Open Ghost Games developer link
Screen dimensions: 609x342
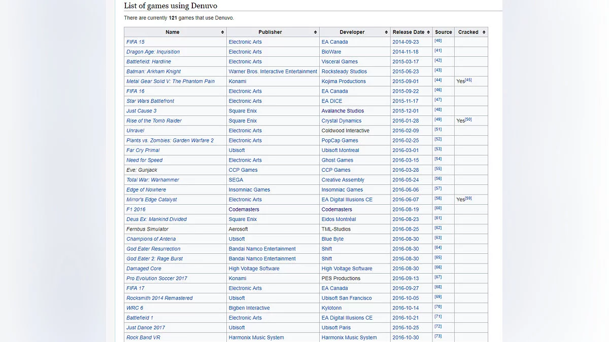[337, 160]
